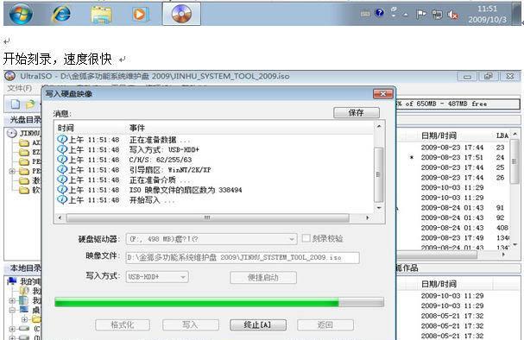Select the EZ folder icon in disc tree
Viewport: 524px width, 340px height.
pos(24,153)
